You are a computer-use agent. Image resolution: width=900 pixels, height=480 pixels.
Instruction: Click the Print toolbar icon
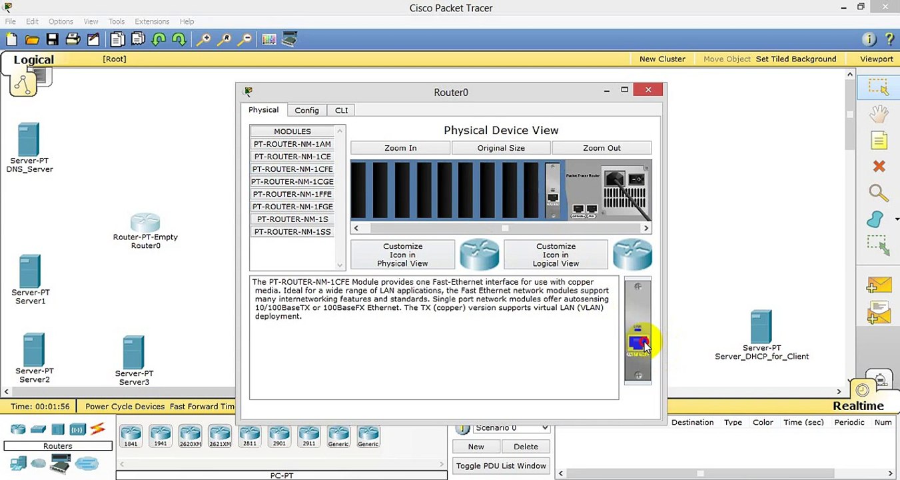point(73,40)
